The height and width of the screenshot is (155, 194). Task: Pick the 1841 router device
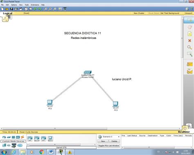click(30, 139)
